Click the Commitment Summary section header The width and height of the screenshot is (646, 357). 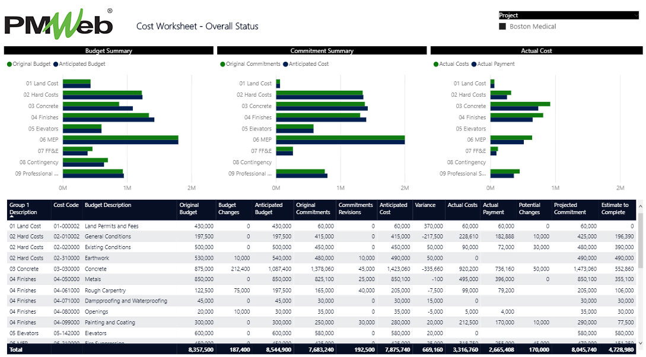click(323, 50)
